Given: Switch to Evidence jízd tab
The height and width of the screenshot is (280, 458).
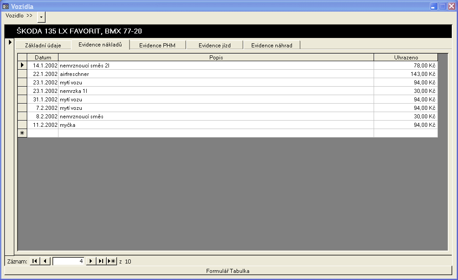Looking at the screenshot, I should (x=215, y=45).
